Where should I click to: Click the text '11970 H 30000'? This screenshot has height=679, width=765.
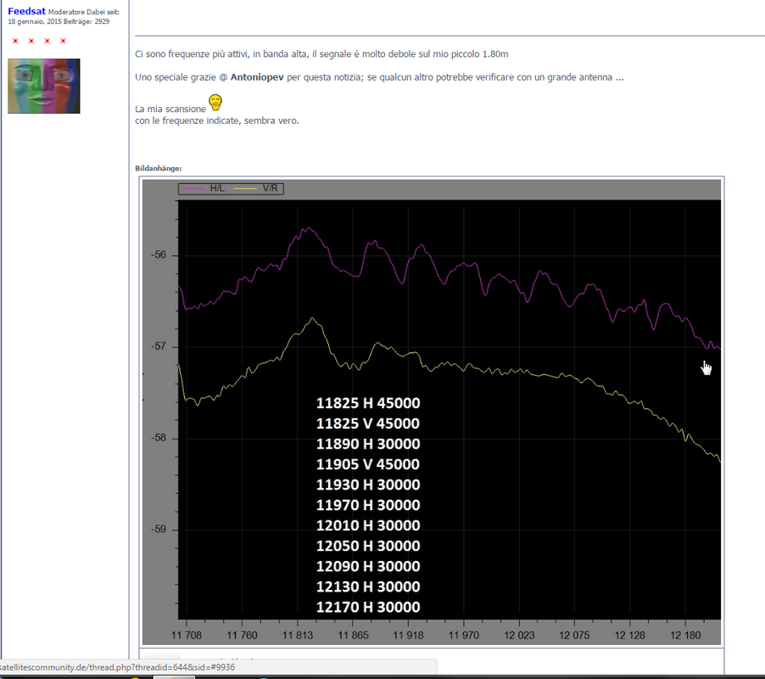pyautogui.click(x=368, y=505)
